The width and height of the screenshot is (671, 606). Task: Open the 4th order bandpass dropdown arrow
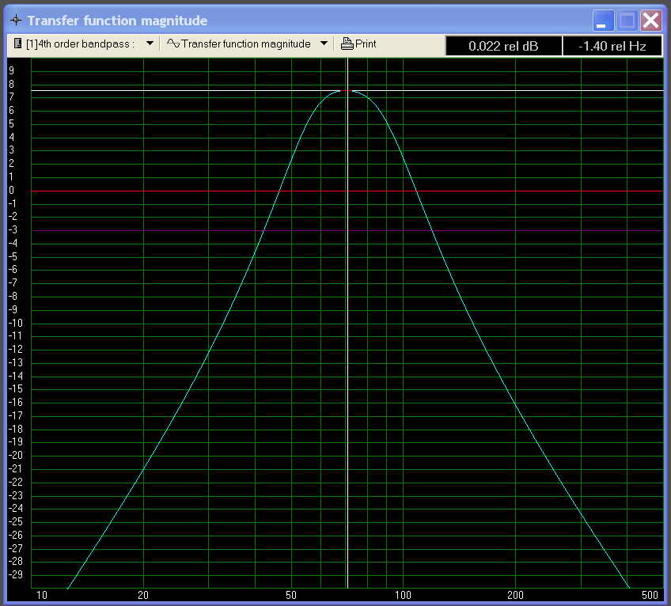(x=150, y=44)
